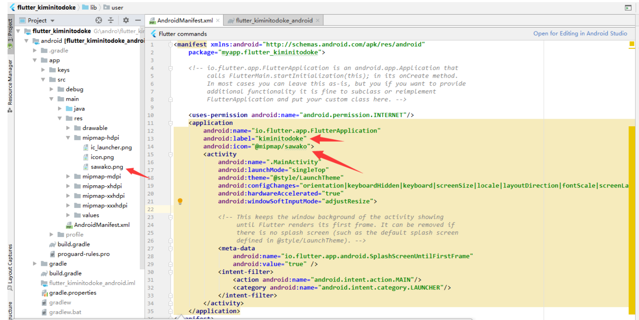The image size is (639, 320).
Task: Switch to the flutter_kiminitodoke_android editor tab
Action: [273, 20]
